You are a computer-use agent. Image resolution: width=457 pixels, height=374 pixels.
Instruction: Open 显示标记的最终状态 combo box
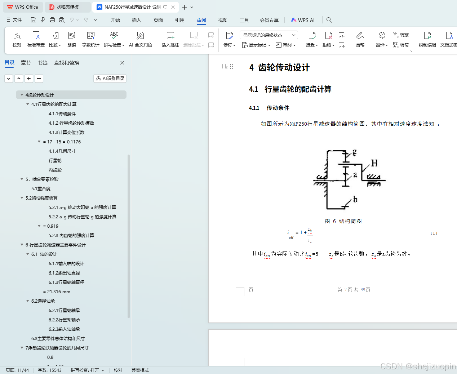coord(269,35)
